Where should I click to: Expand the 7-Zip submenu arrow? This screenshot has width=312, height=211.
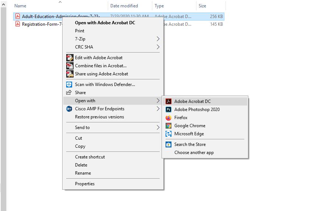(x=158, y=39)
